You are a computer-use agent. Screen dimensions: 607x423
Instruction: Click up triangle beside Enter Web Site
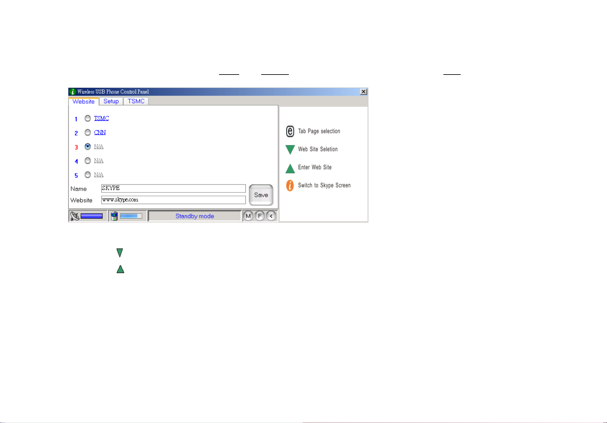pos(290,168)
